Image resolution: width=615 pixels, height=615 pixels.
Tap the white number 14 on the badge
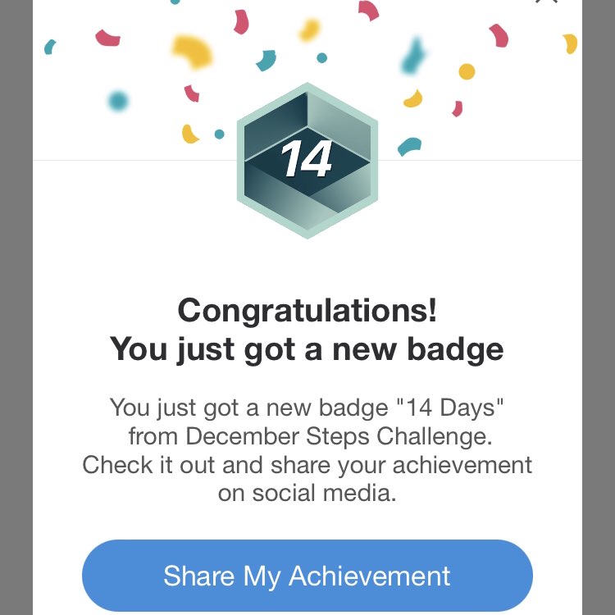(307, 160)
